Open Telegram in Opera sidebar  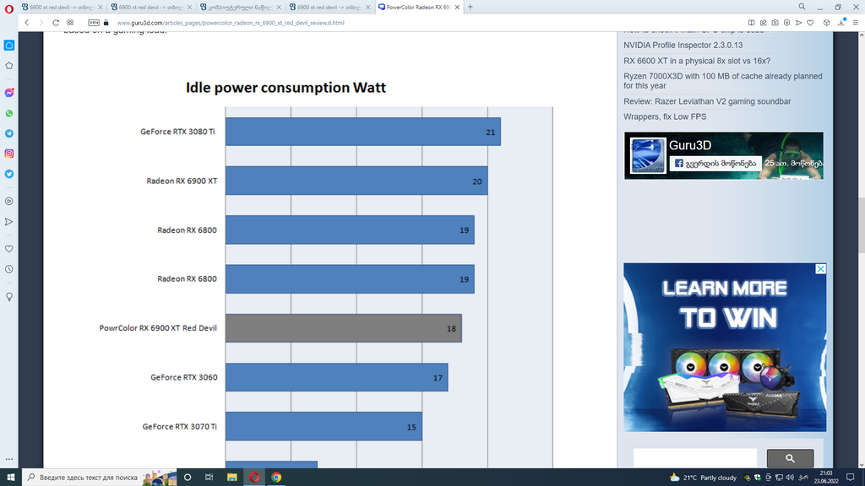[x=8, y=133]
